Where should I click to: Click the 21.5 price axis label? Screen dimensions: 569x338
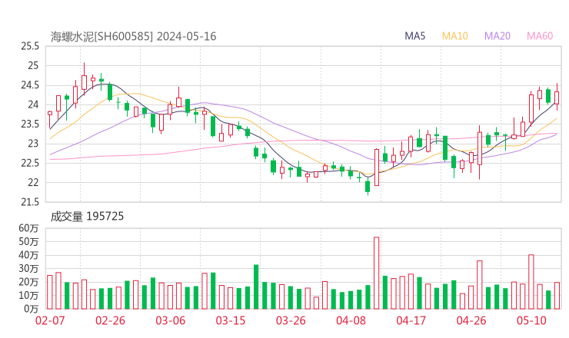[30, 202]
